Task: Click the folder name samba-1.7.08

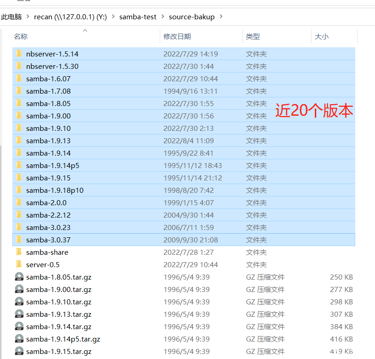Action: [48, 91]
